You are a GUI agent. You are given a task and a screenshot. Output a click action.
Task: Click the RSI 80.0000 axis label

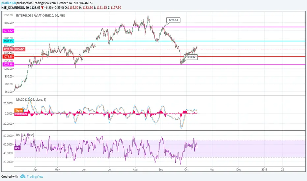pyautogui.click(x=8, y=136)
